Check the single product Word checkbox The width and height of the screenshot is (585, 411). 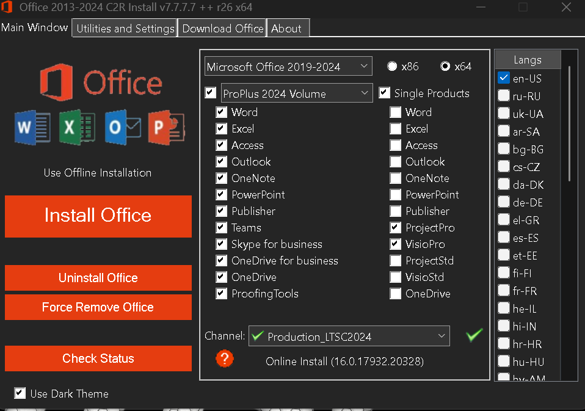[396, 112]
